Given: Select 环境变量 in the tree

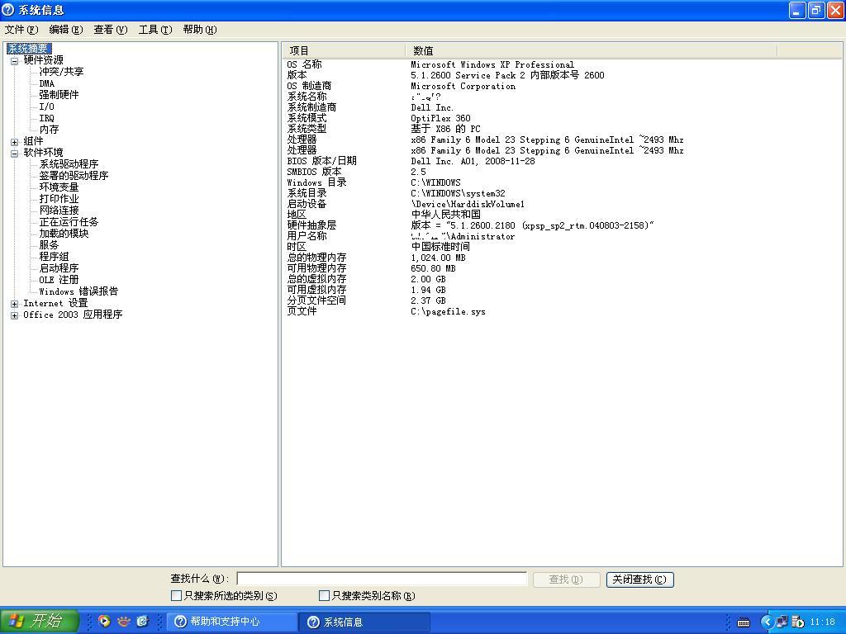Looking at the screenshot, I should 59,187.
